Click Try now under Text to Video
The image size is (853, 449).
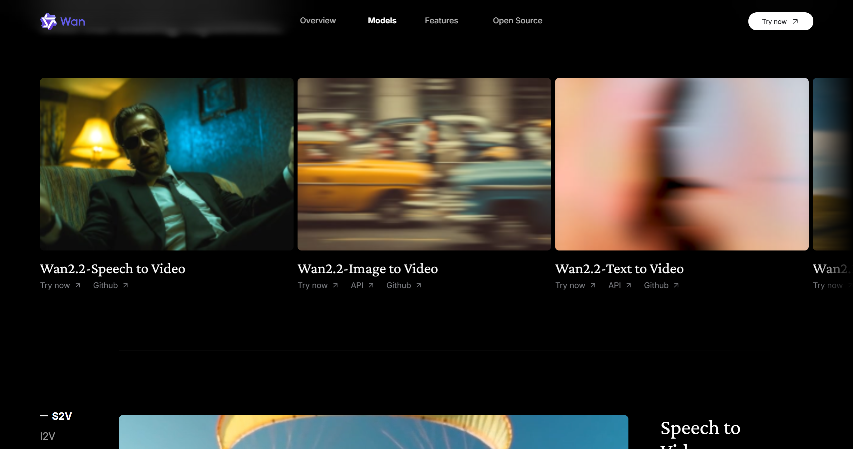click(x=570, y=285)
